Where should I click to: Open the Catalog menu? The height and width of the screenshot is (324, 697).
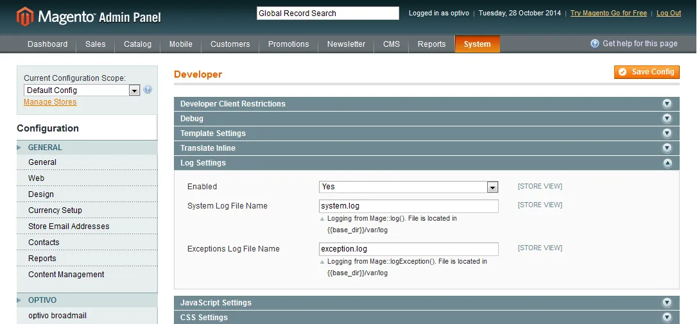137,44
